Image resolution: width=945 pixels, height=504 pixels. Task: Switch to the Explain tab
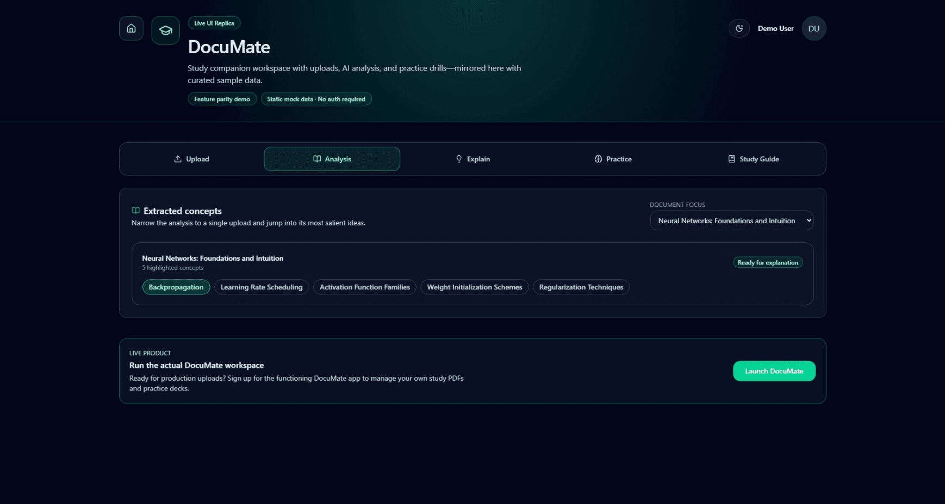473,159
